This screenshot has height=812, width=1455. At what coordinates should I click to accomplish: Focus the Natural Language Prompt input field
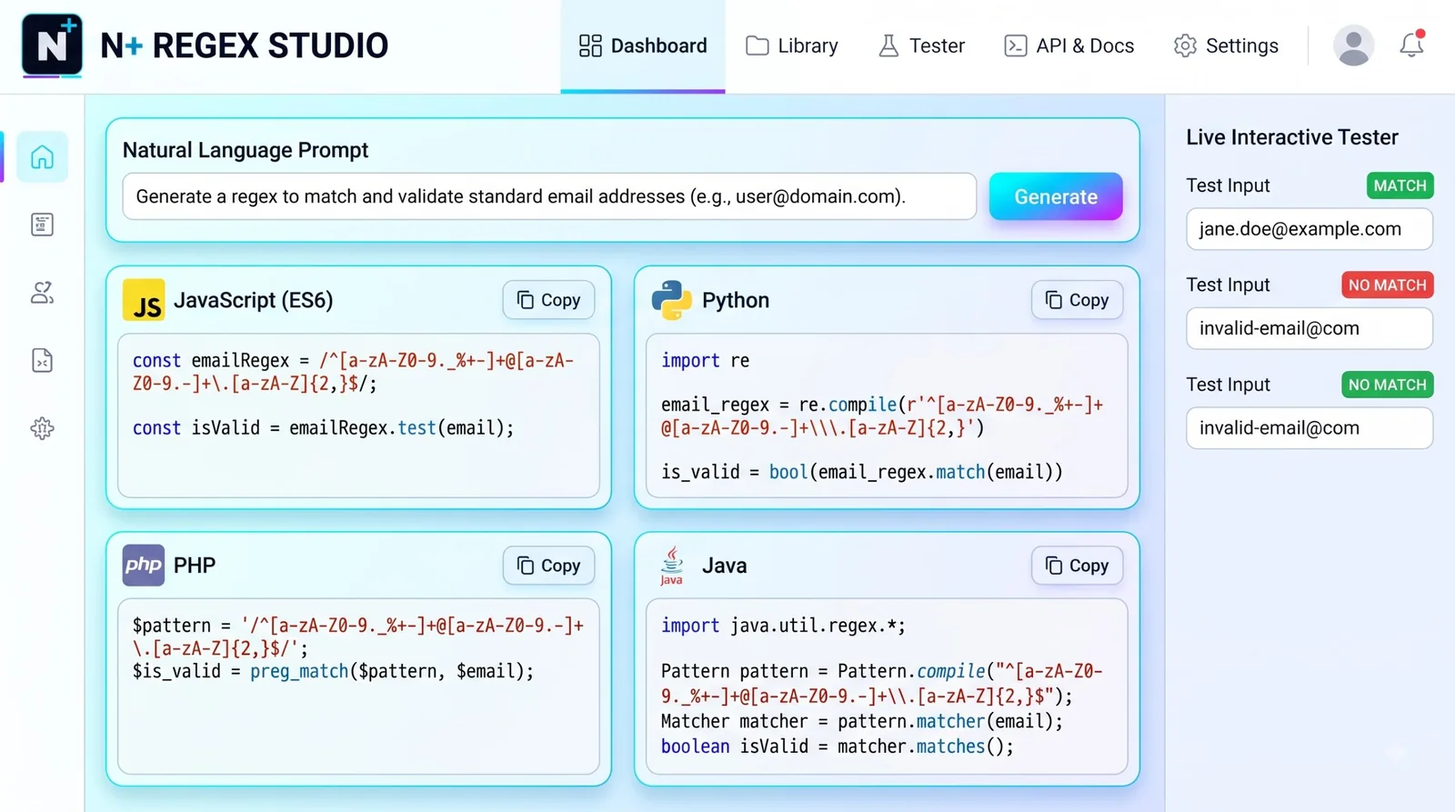(549, 196)
